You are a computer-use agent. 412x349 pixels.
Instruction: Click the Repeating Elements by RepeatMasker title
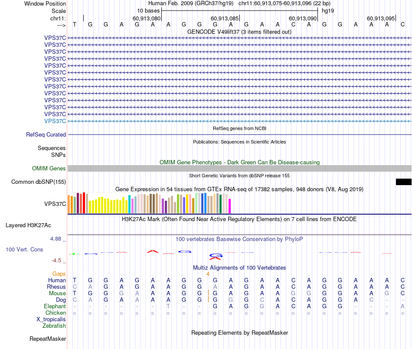(239, 333)
